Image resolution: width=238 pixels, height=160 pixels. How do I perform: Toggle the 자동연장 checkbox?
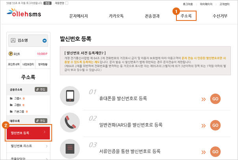point(67,3)
